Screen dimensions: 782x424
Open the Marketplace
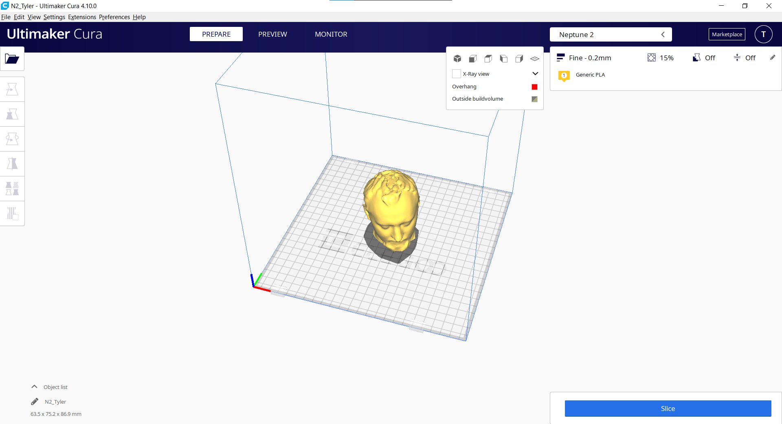(727, 34)
